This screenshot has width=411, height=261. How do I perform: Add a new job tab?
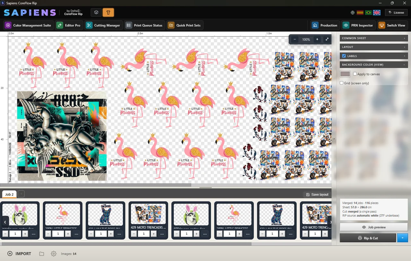coord(21,194)
